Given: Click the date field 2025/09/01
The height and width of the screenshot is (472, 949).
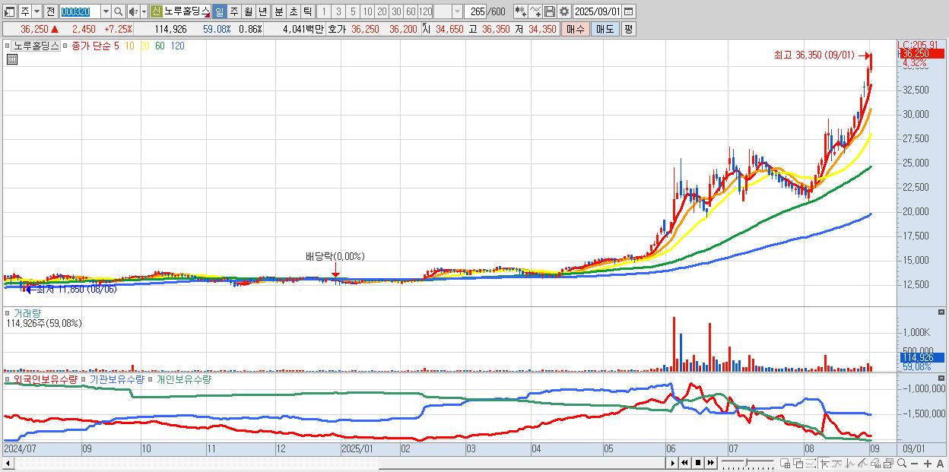Looking at the screenshot, I should (x=597, y=11).
